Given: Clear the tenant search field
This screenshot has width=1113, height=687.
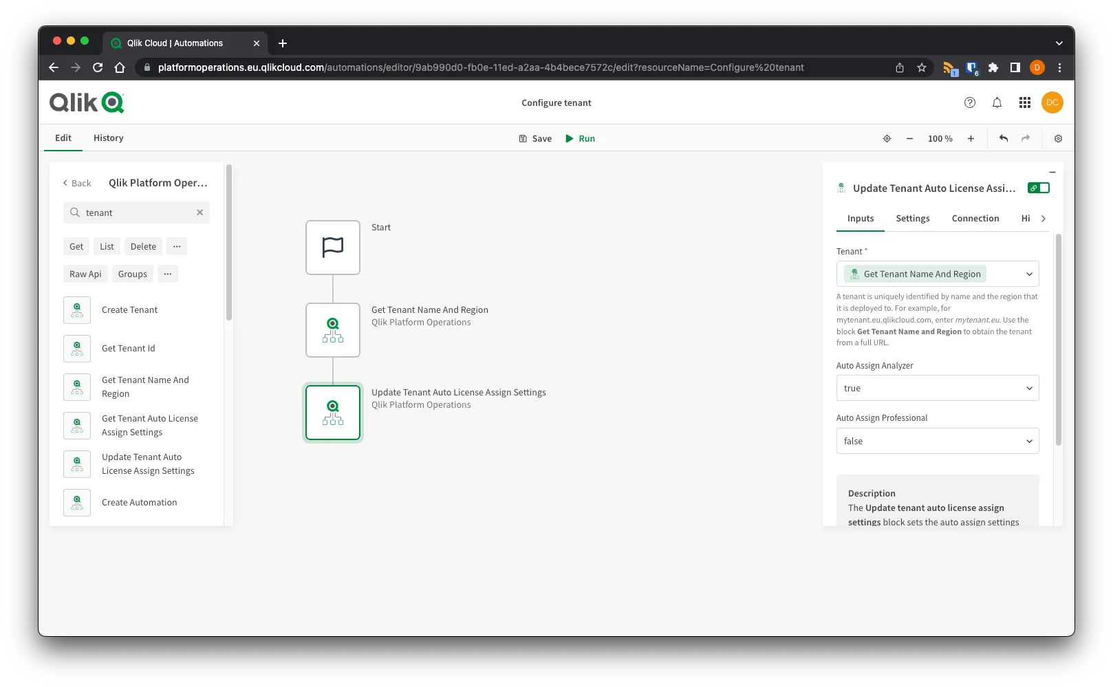Looking at the screenshot, I should click(199, 212).
